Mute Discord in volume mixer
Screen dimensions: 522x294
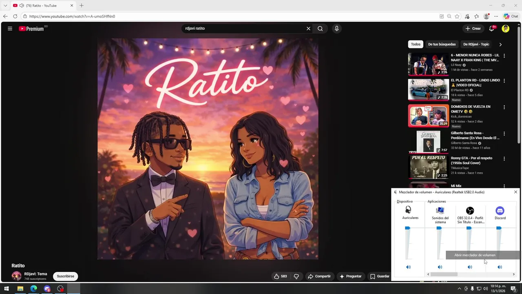pos(500,267)
